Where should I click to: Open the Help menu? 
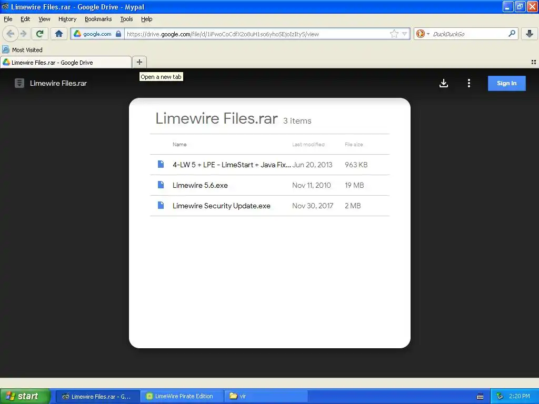(x=146, y=19)
